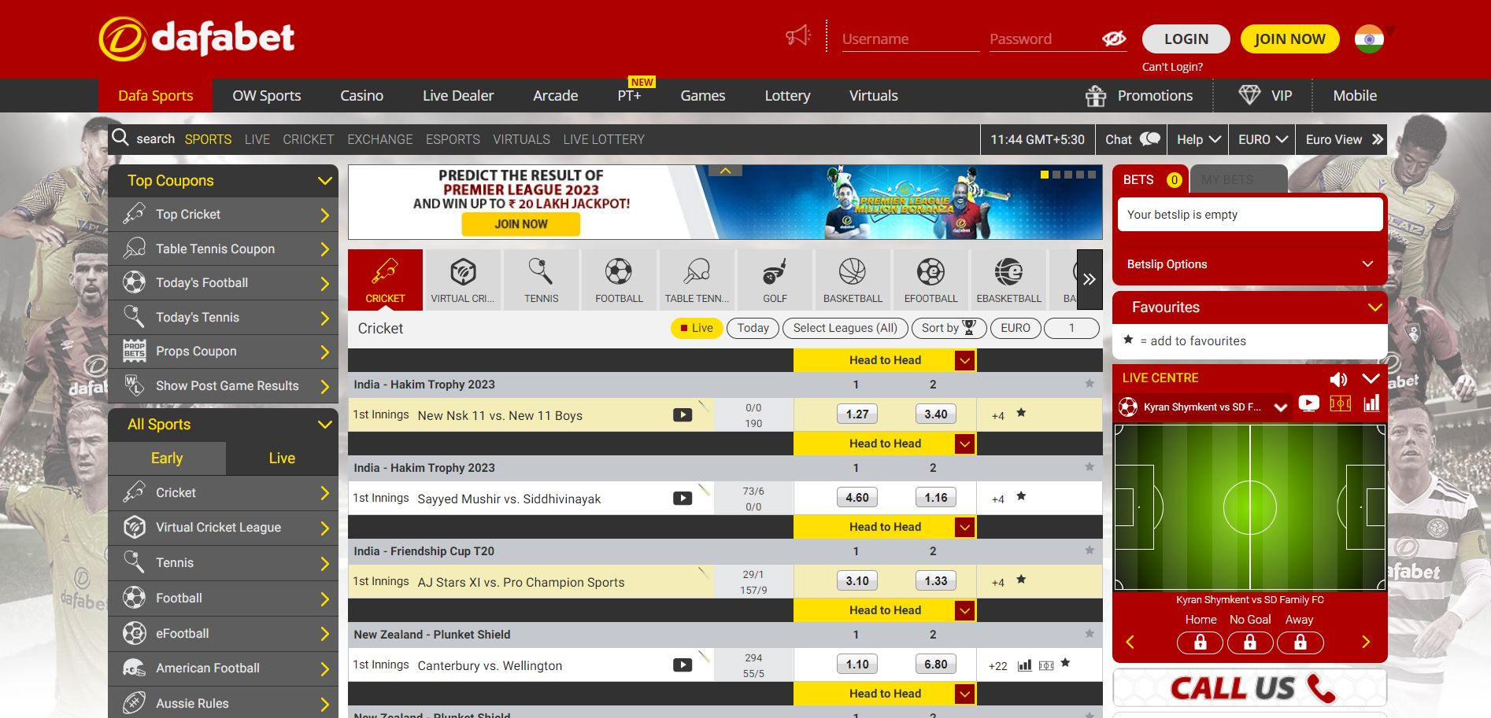The height and width of the screenshot is (718, 1491).
Task: Select odds 6.80 for Wellington
Action: pyautogui.click(x=936, y=664)
